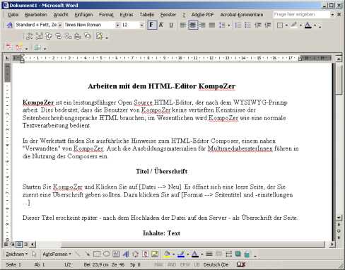Decrease the paragraph indent
This screenshot has width=345, height=270.
(x=257, y=25)
